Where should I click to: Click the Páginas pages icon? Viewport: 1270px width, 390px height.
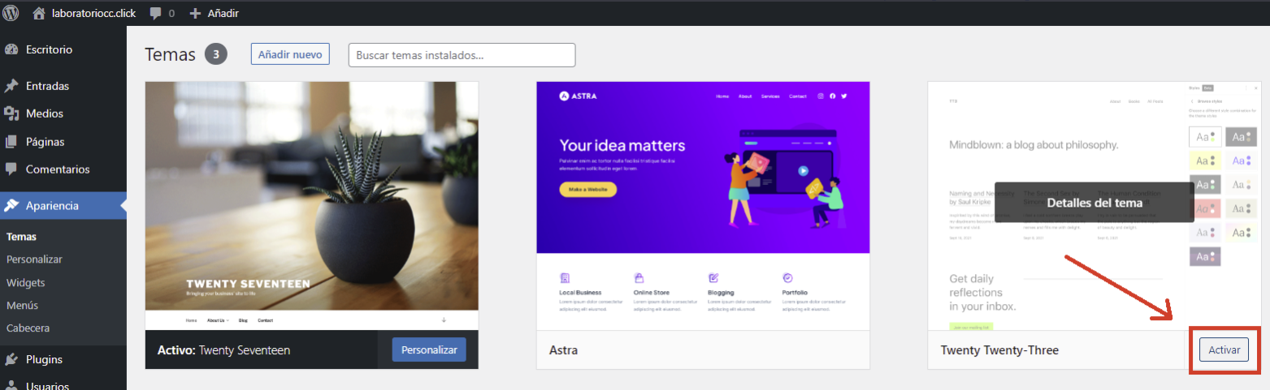[11, 142]
